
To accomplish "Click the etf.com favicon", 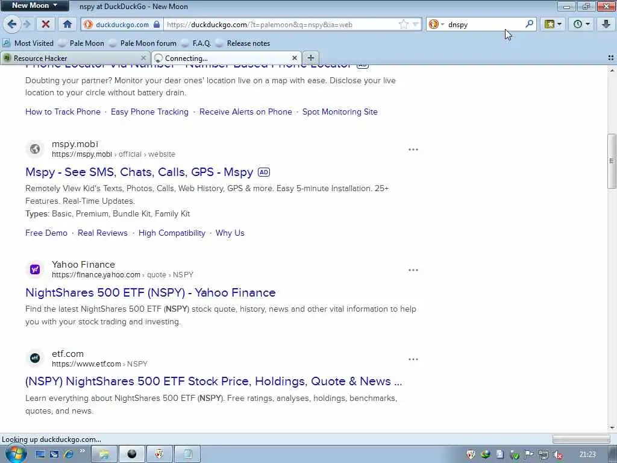I will (x=35, y=358).
